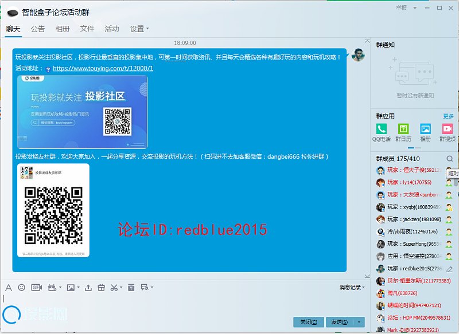Click the 关闭(C) close button

coord(309,322)
